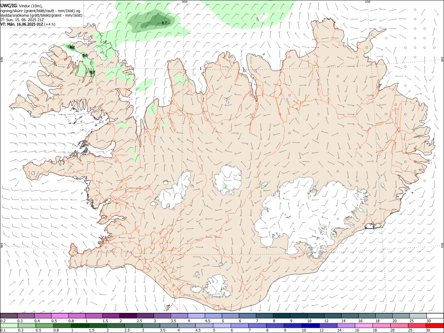Click the 10 label in the upper legend
Viewport: 444px width, 333px height.
point(309,321)
